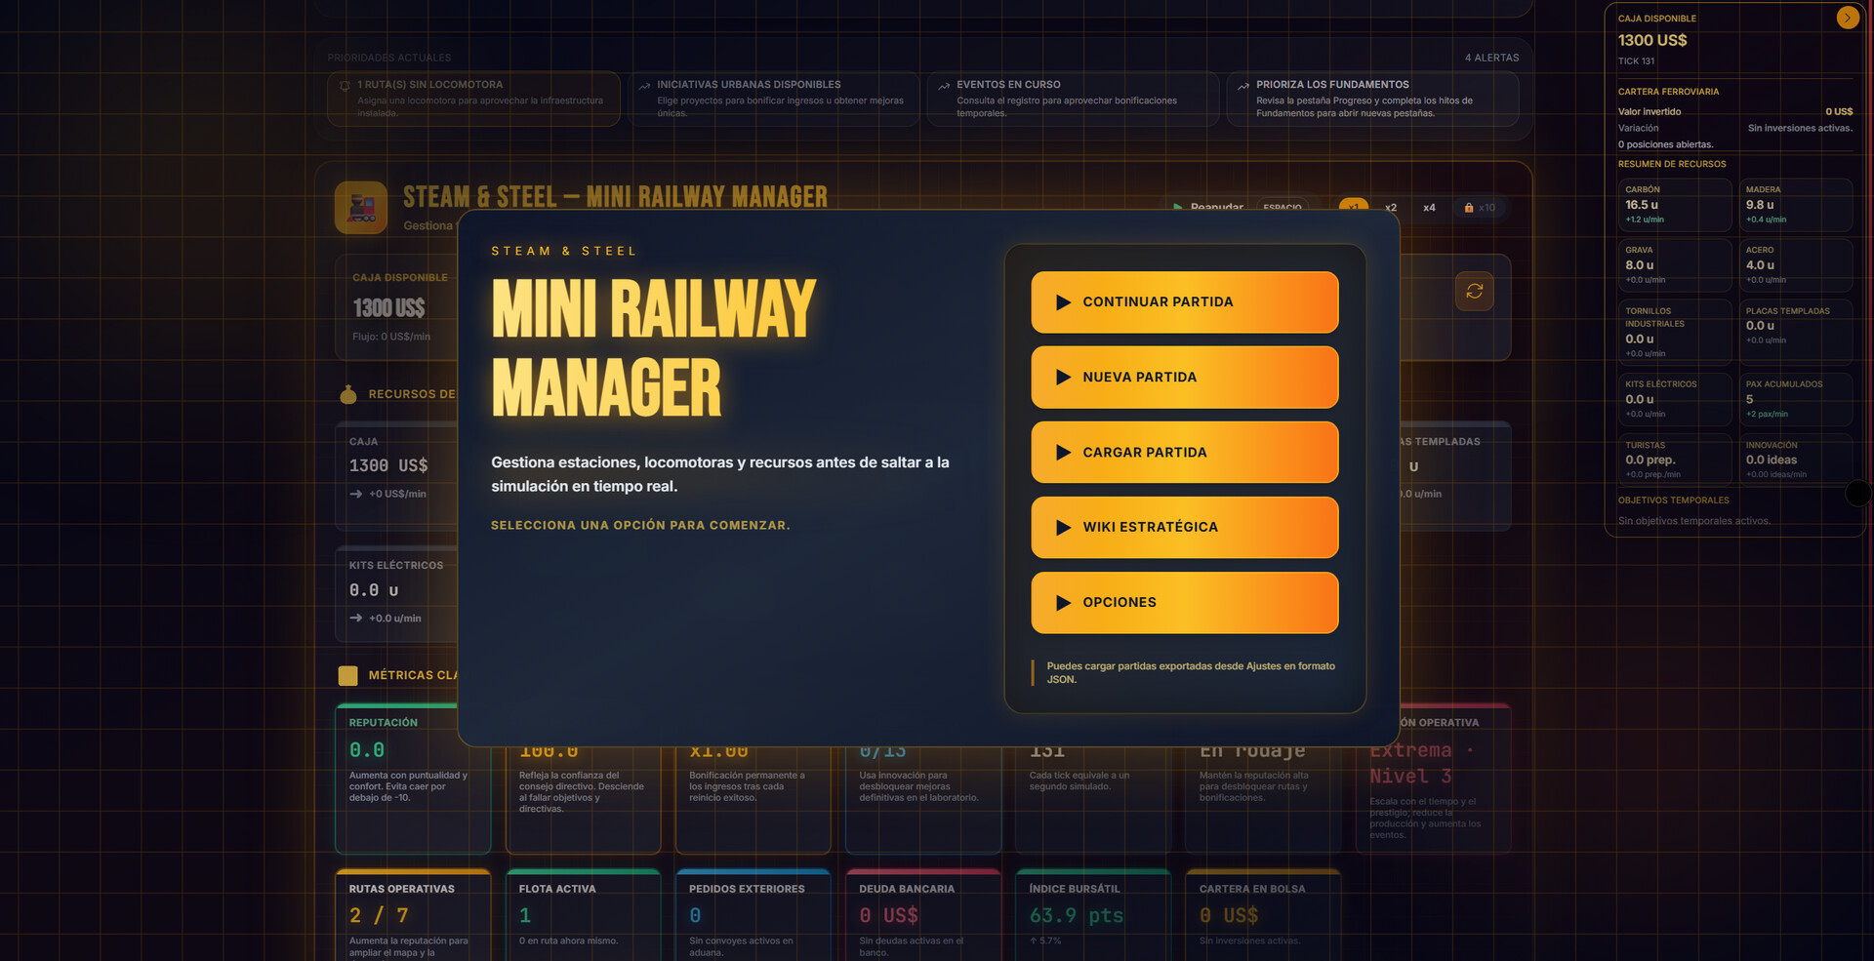The width and height of the screenshot is (1874, 961).
Task: Switch game speed to x4
Action: (1429, 207)
